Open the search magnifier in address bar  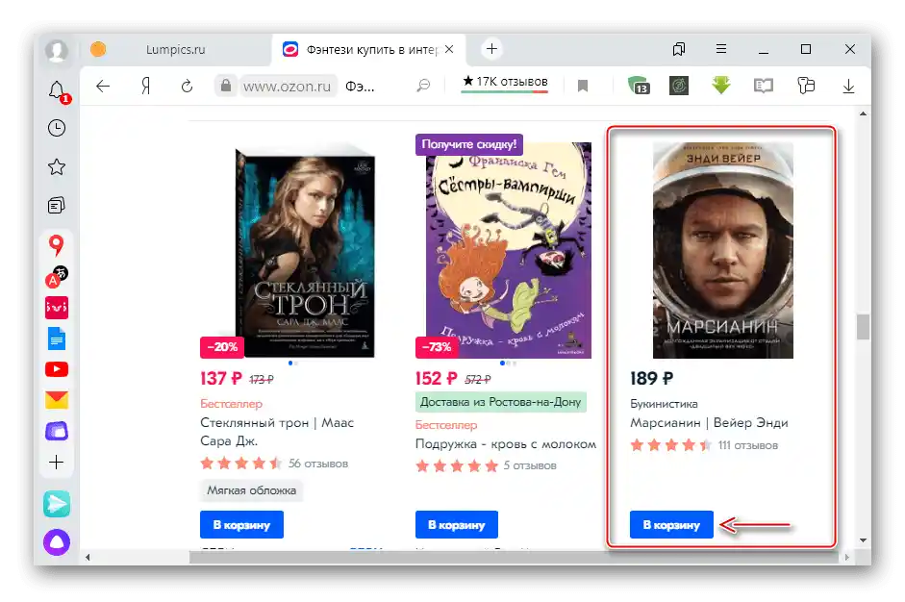pos(423,86)
